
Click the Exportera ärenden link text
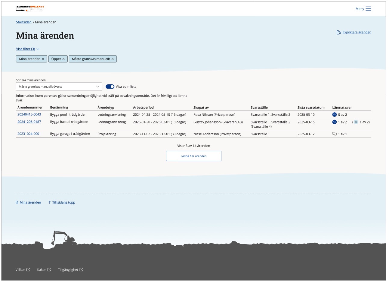click(357, 32)
